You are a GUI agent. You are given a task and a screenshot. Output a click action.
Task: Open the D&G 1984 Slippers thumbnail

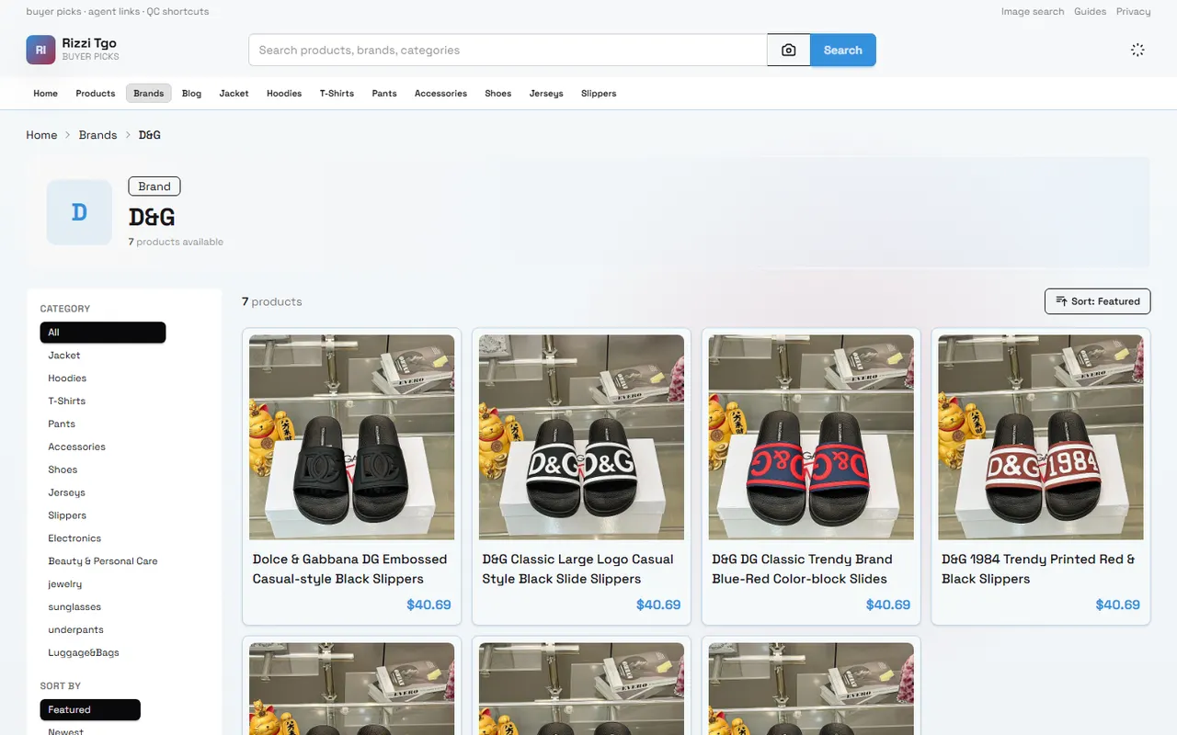pos(1041,437)
